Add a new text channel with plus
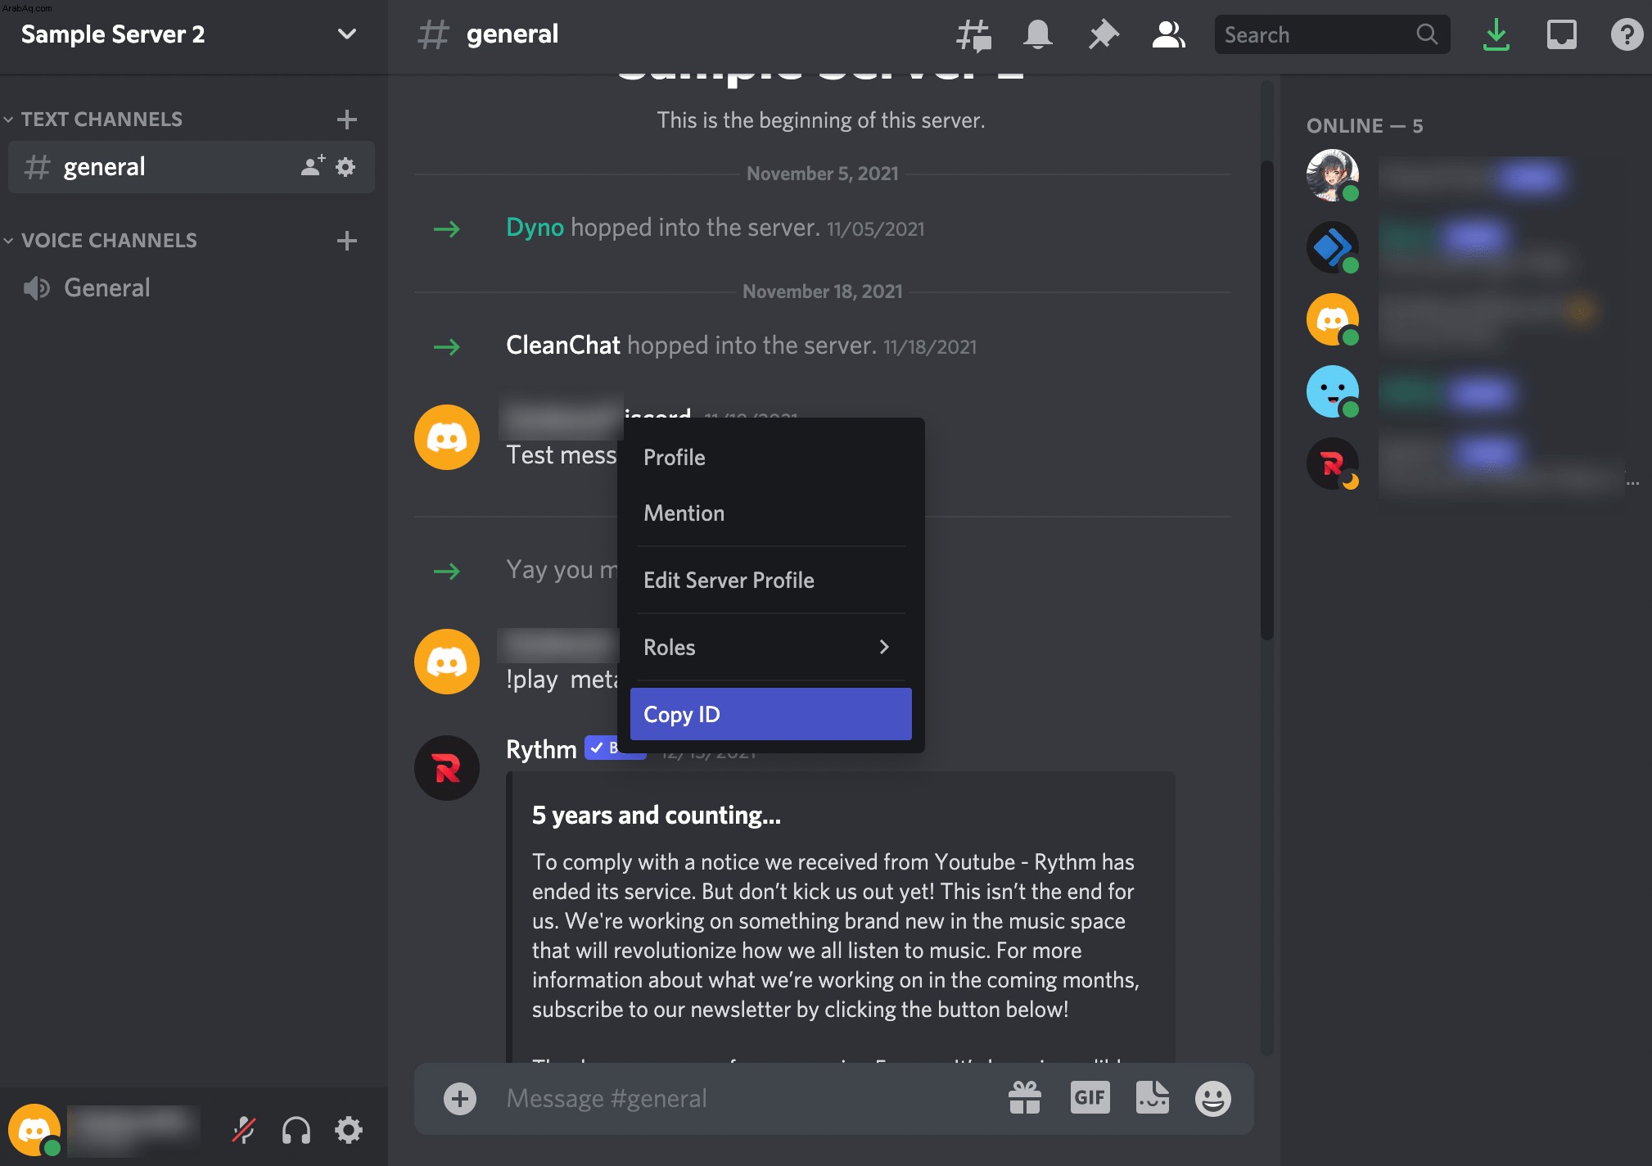The image size is (1652, 1166). 347,120
